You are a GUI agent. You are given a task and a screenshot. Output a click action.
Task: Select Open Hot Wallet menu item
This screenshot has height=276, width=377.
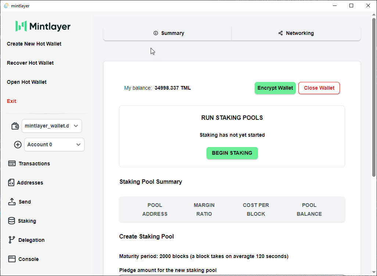tap(27, 82)
